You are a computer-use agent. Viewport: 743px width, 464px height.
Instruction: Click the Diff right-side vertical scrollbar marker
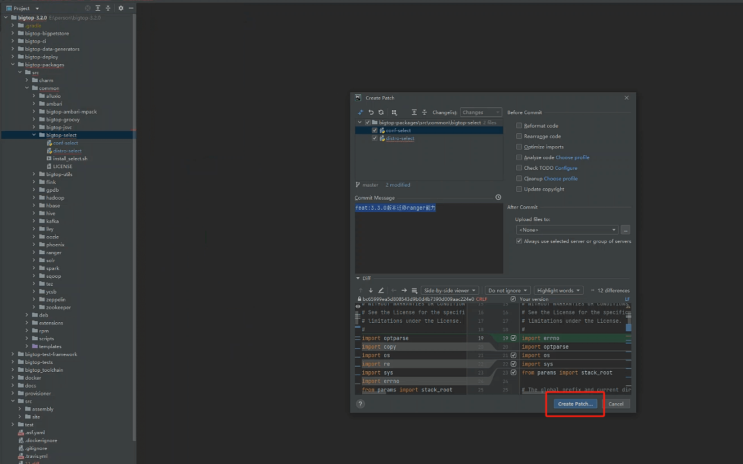[x=628, y=327]
